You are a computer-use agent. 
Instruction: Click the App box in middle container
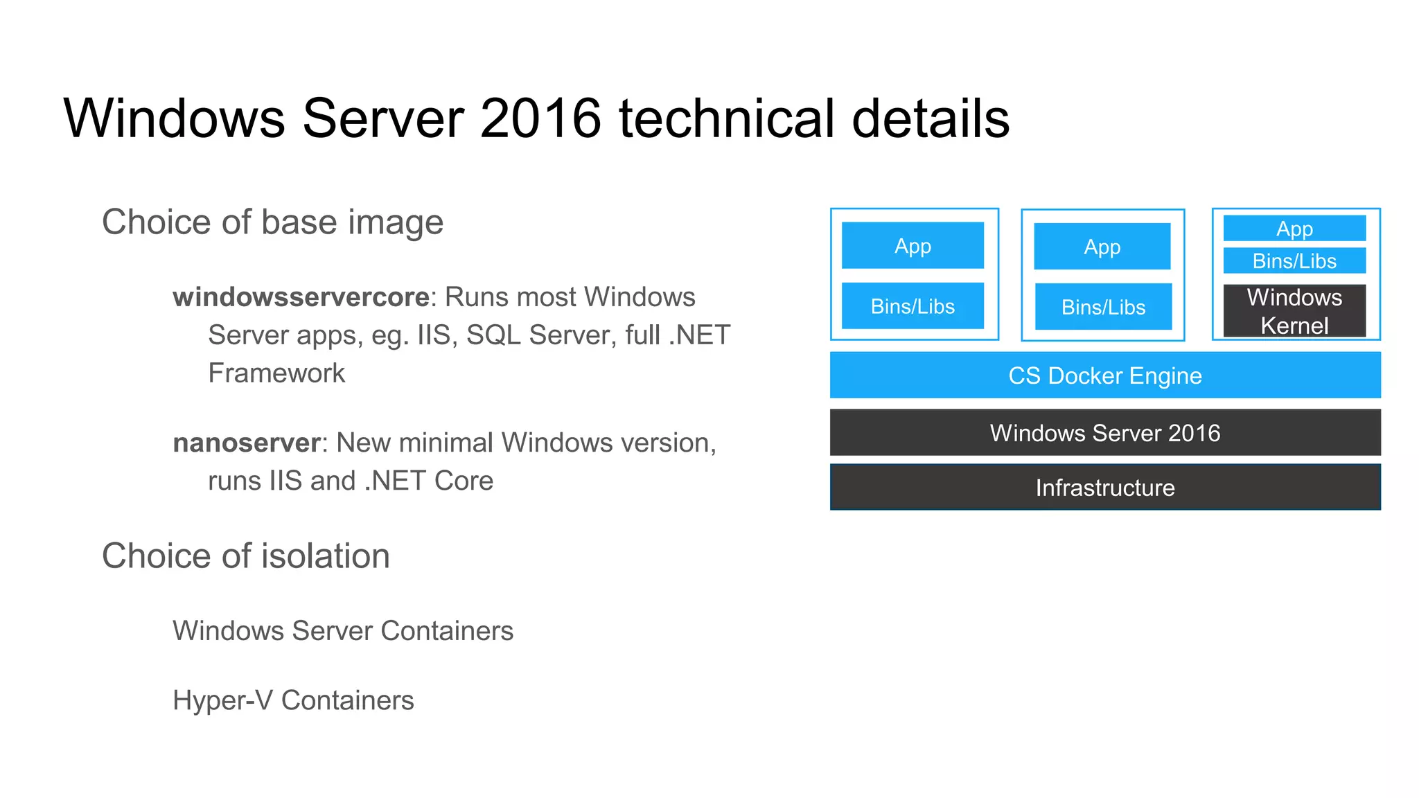1102,246
